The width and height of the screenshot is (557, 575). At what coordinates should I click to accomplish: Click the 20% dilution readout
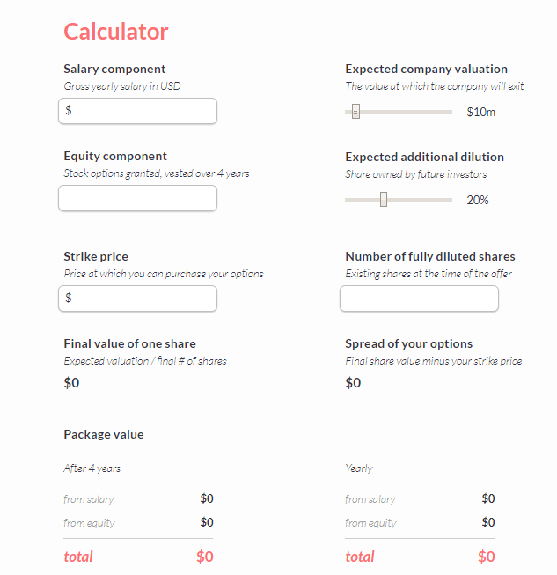pyautogui.click(x=478, y=200)
